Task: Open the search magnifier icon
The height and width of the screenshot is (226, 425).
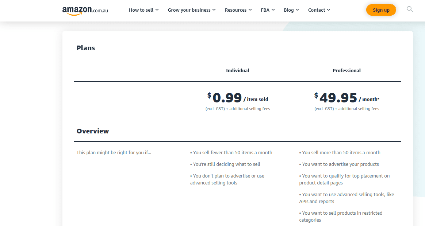Action: 409,9
